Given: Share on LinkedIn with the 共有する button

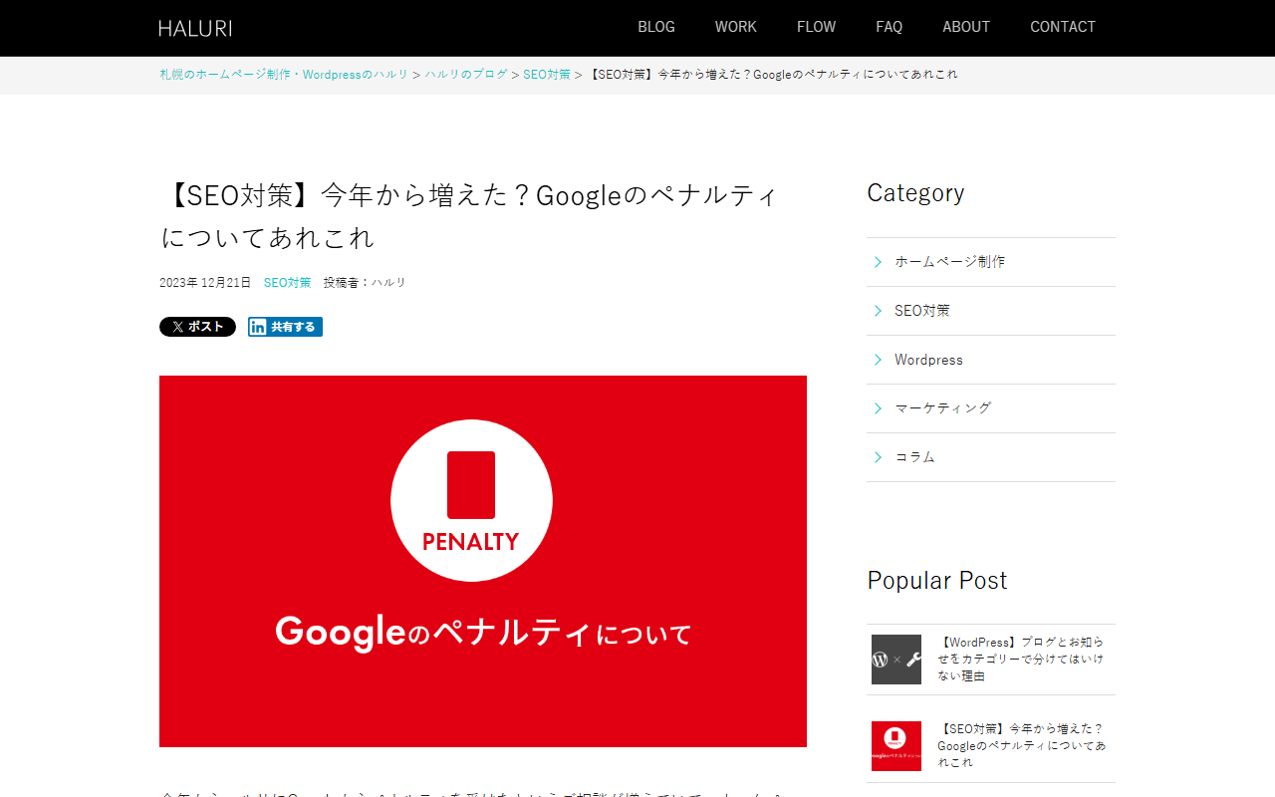Looking at the screenshot, I should pyautogui.click(x=285, y=327).
